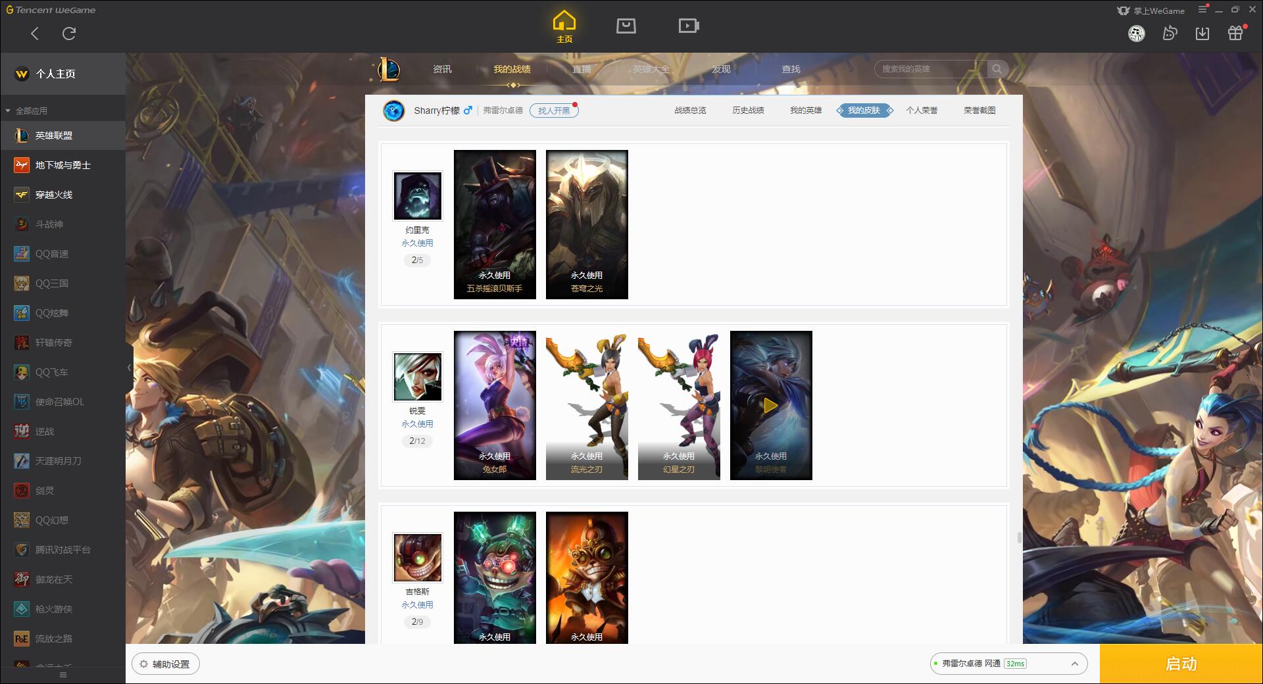The width and height of the screenshot is (1263, 684).
Task: Open the 锐雯 champion portrait
Action: 418,377
